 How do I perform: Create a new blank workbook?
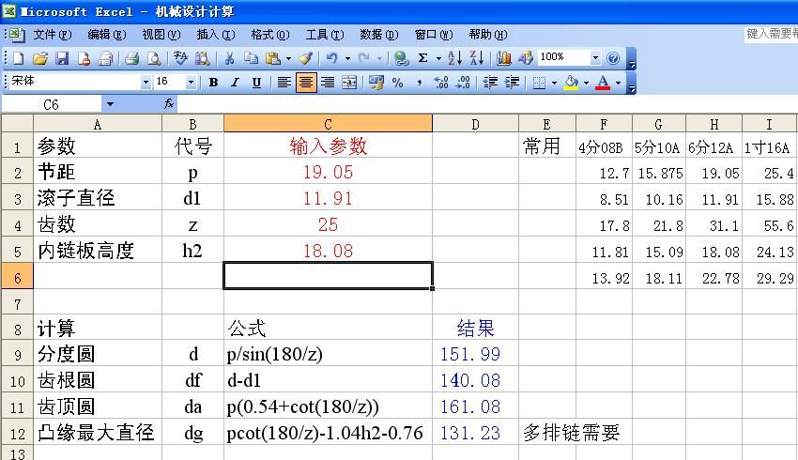18,58
